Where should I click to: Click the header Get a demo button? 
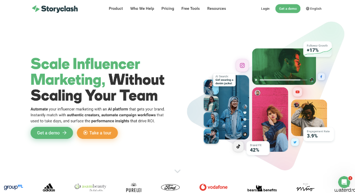(288, 8)
